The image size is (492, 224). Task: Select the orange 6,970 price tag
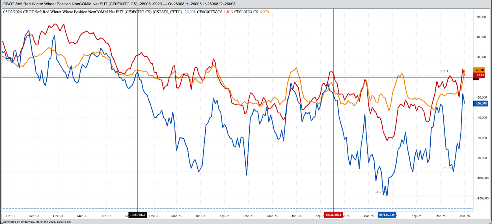point(480,70)
